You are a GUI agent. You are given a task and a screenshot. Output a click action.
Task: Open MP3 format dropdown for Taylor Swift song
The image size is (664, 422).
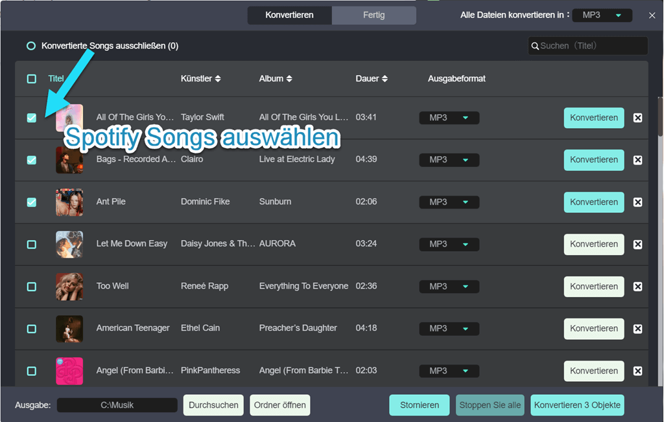[x=449, y=118]
